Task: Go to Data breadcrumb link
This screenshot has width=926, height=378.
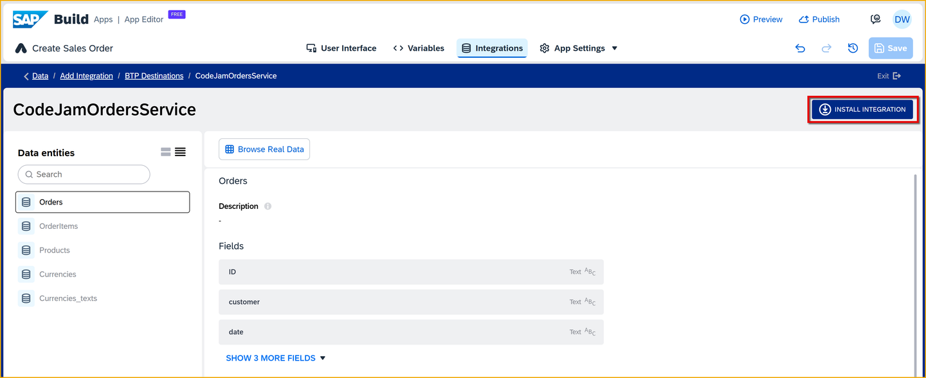Action: click(x=41, y=76)
